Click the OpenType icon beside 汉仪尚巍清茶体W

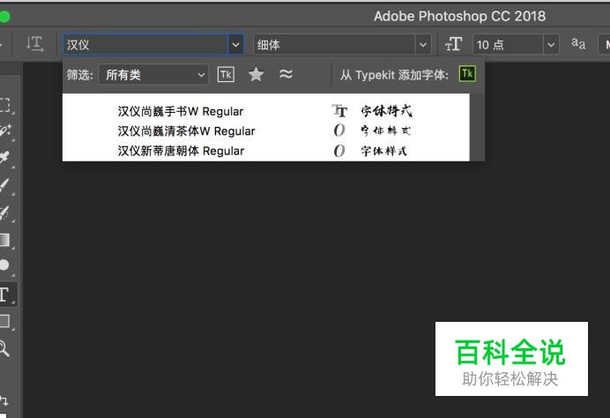(339, 130)
